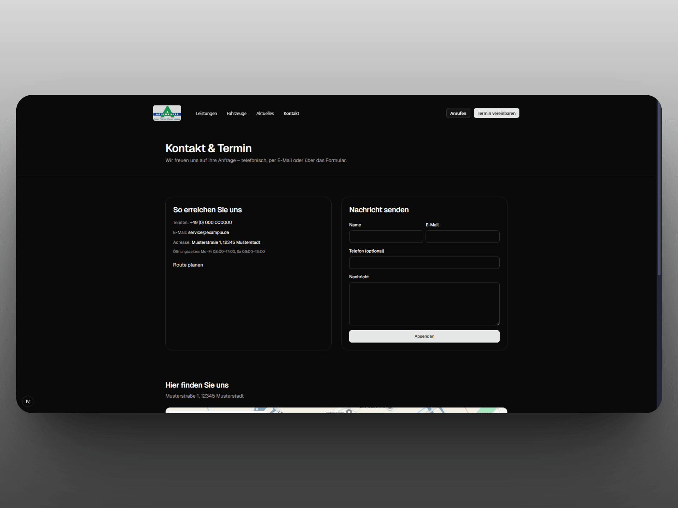The image size is (678, 508).
Task: Click the map preview under Hier finden Sie uns
Action: (x=336, y=412)
